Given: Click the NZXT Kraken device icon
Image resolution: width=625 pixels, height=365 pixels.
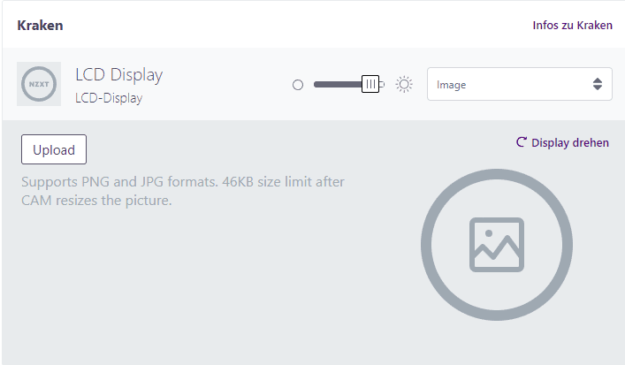Looking at the screenshot, I should [x=39, y=84].
